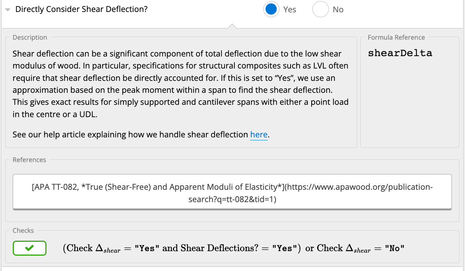Click the "No" text label
The image size is (465, 271).
click(x=338, y=10)
